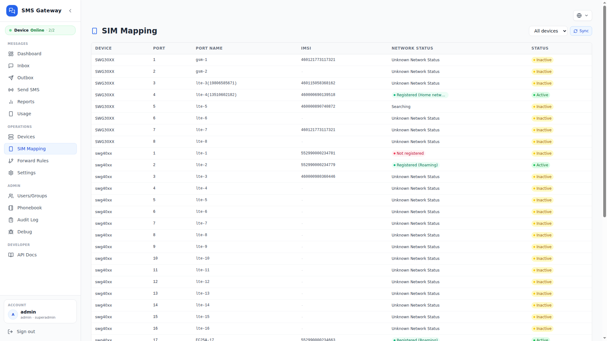Viewport: 607px width, 341px height.
Task: Click Active status in SWG30XX port 4 row
Action: pos(541,95)
